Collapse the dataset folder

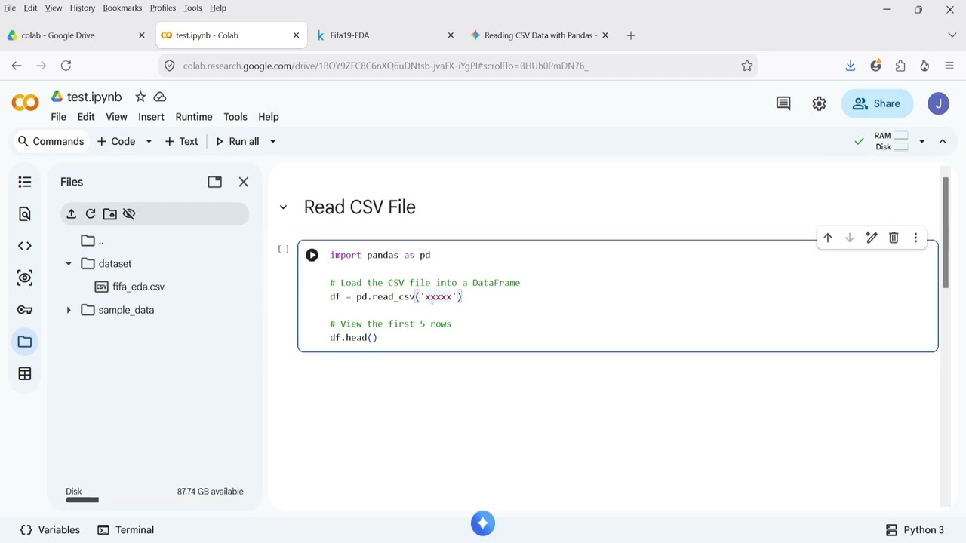pyautogui.click(x=69, y=264)
